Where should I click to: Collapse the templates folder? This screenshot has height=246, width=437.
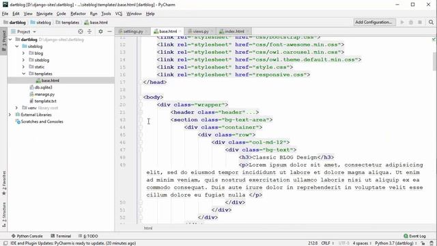point(24,74)
